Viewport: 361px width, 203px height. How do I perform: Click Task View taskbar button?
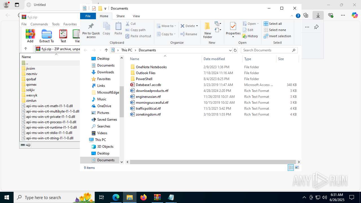(x=102, y=197)
